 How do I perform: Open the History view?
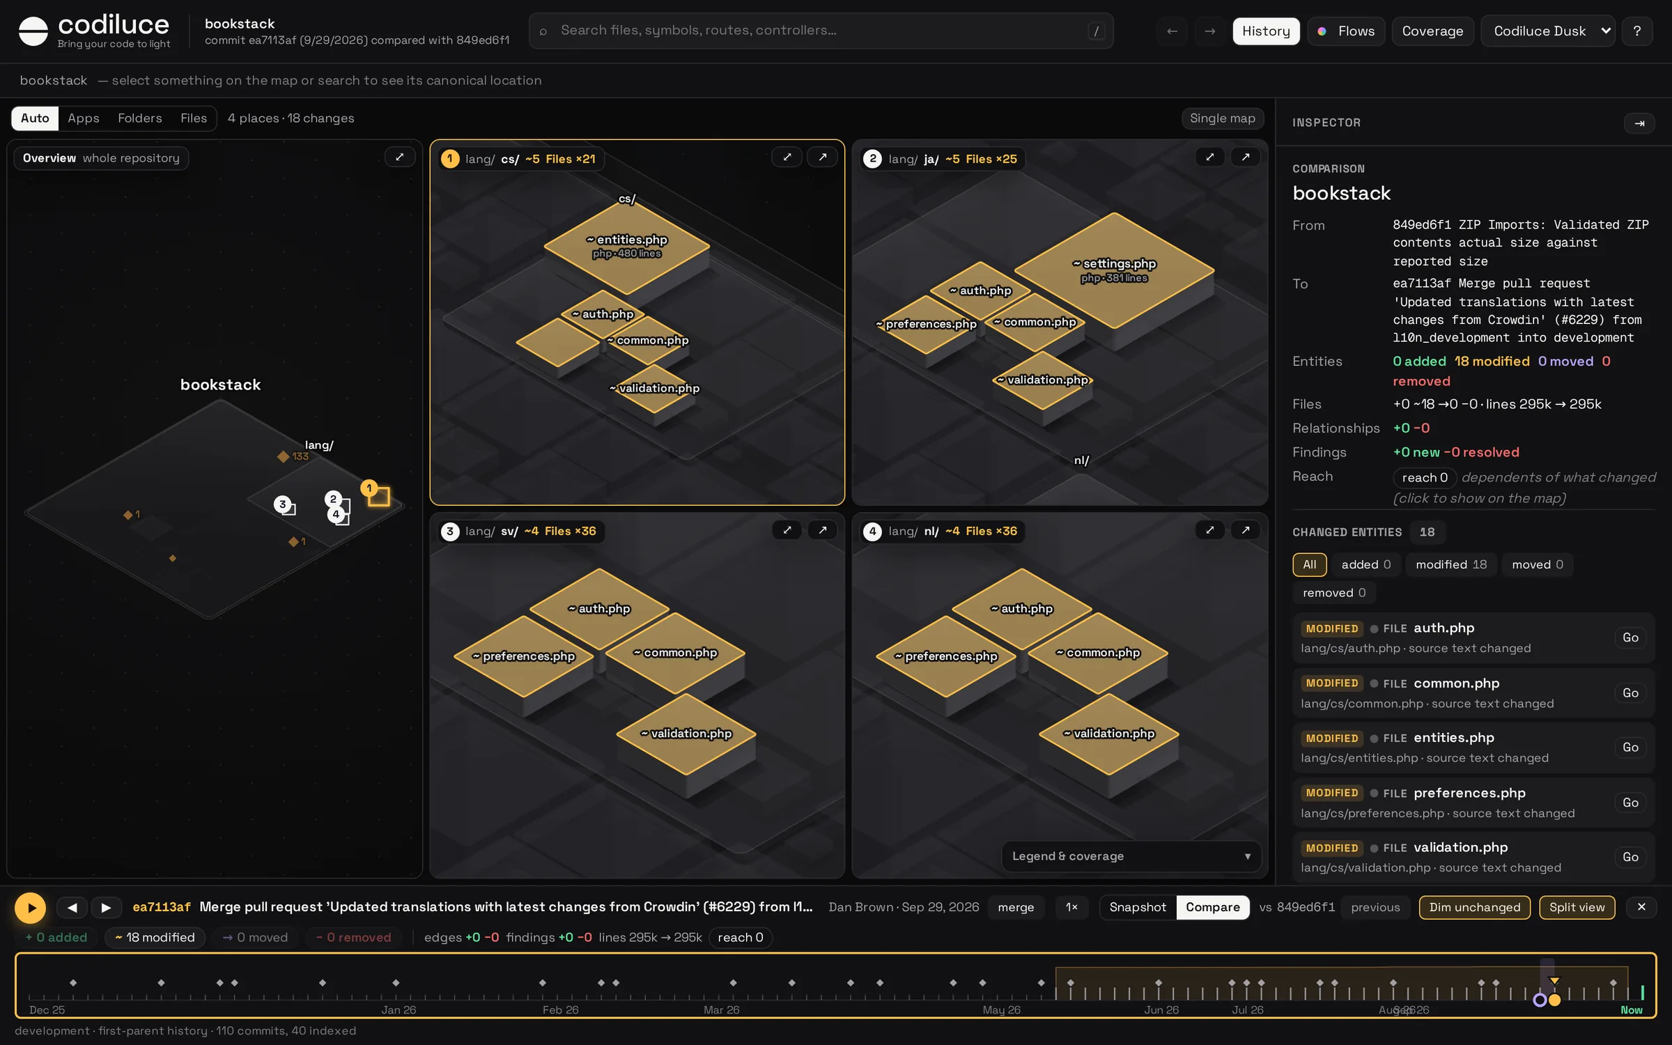coord(1266,31)
